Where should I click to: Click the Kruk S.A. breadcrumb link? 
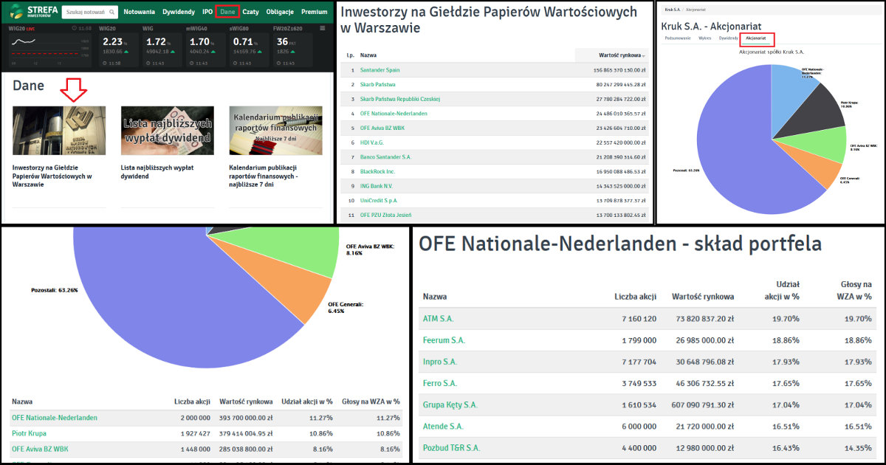coord(671,9)
